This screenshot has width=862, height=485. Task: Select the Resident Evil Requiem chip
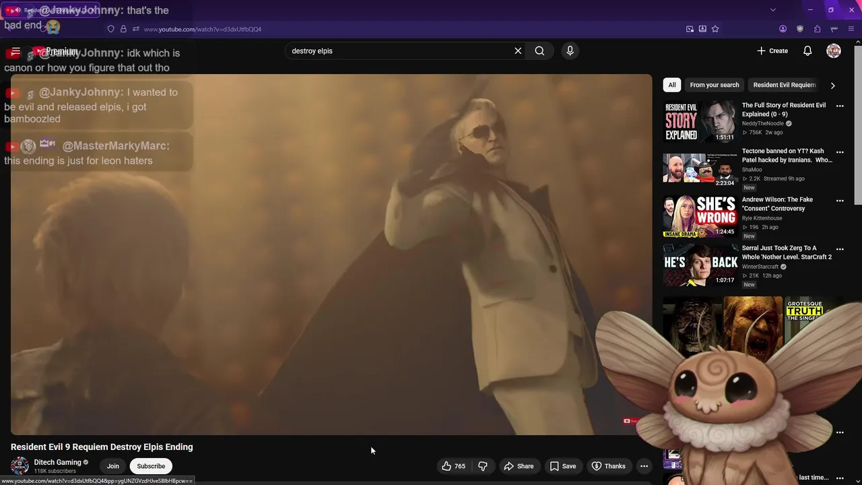[x=784, y=85]
